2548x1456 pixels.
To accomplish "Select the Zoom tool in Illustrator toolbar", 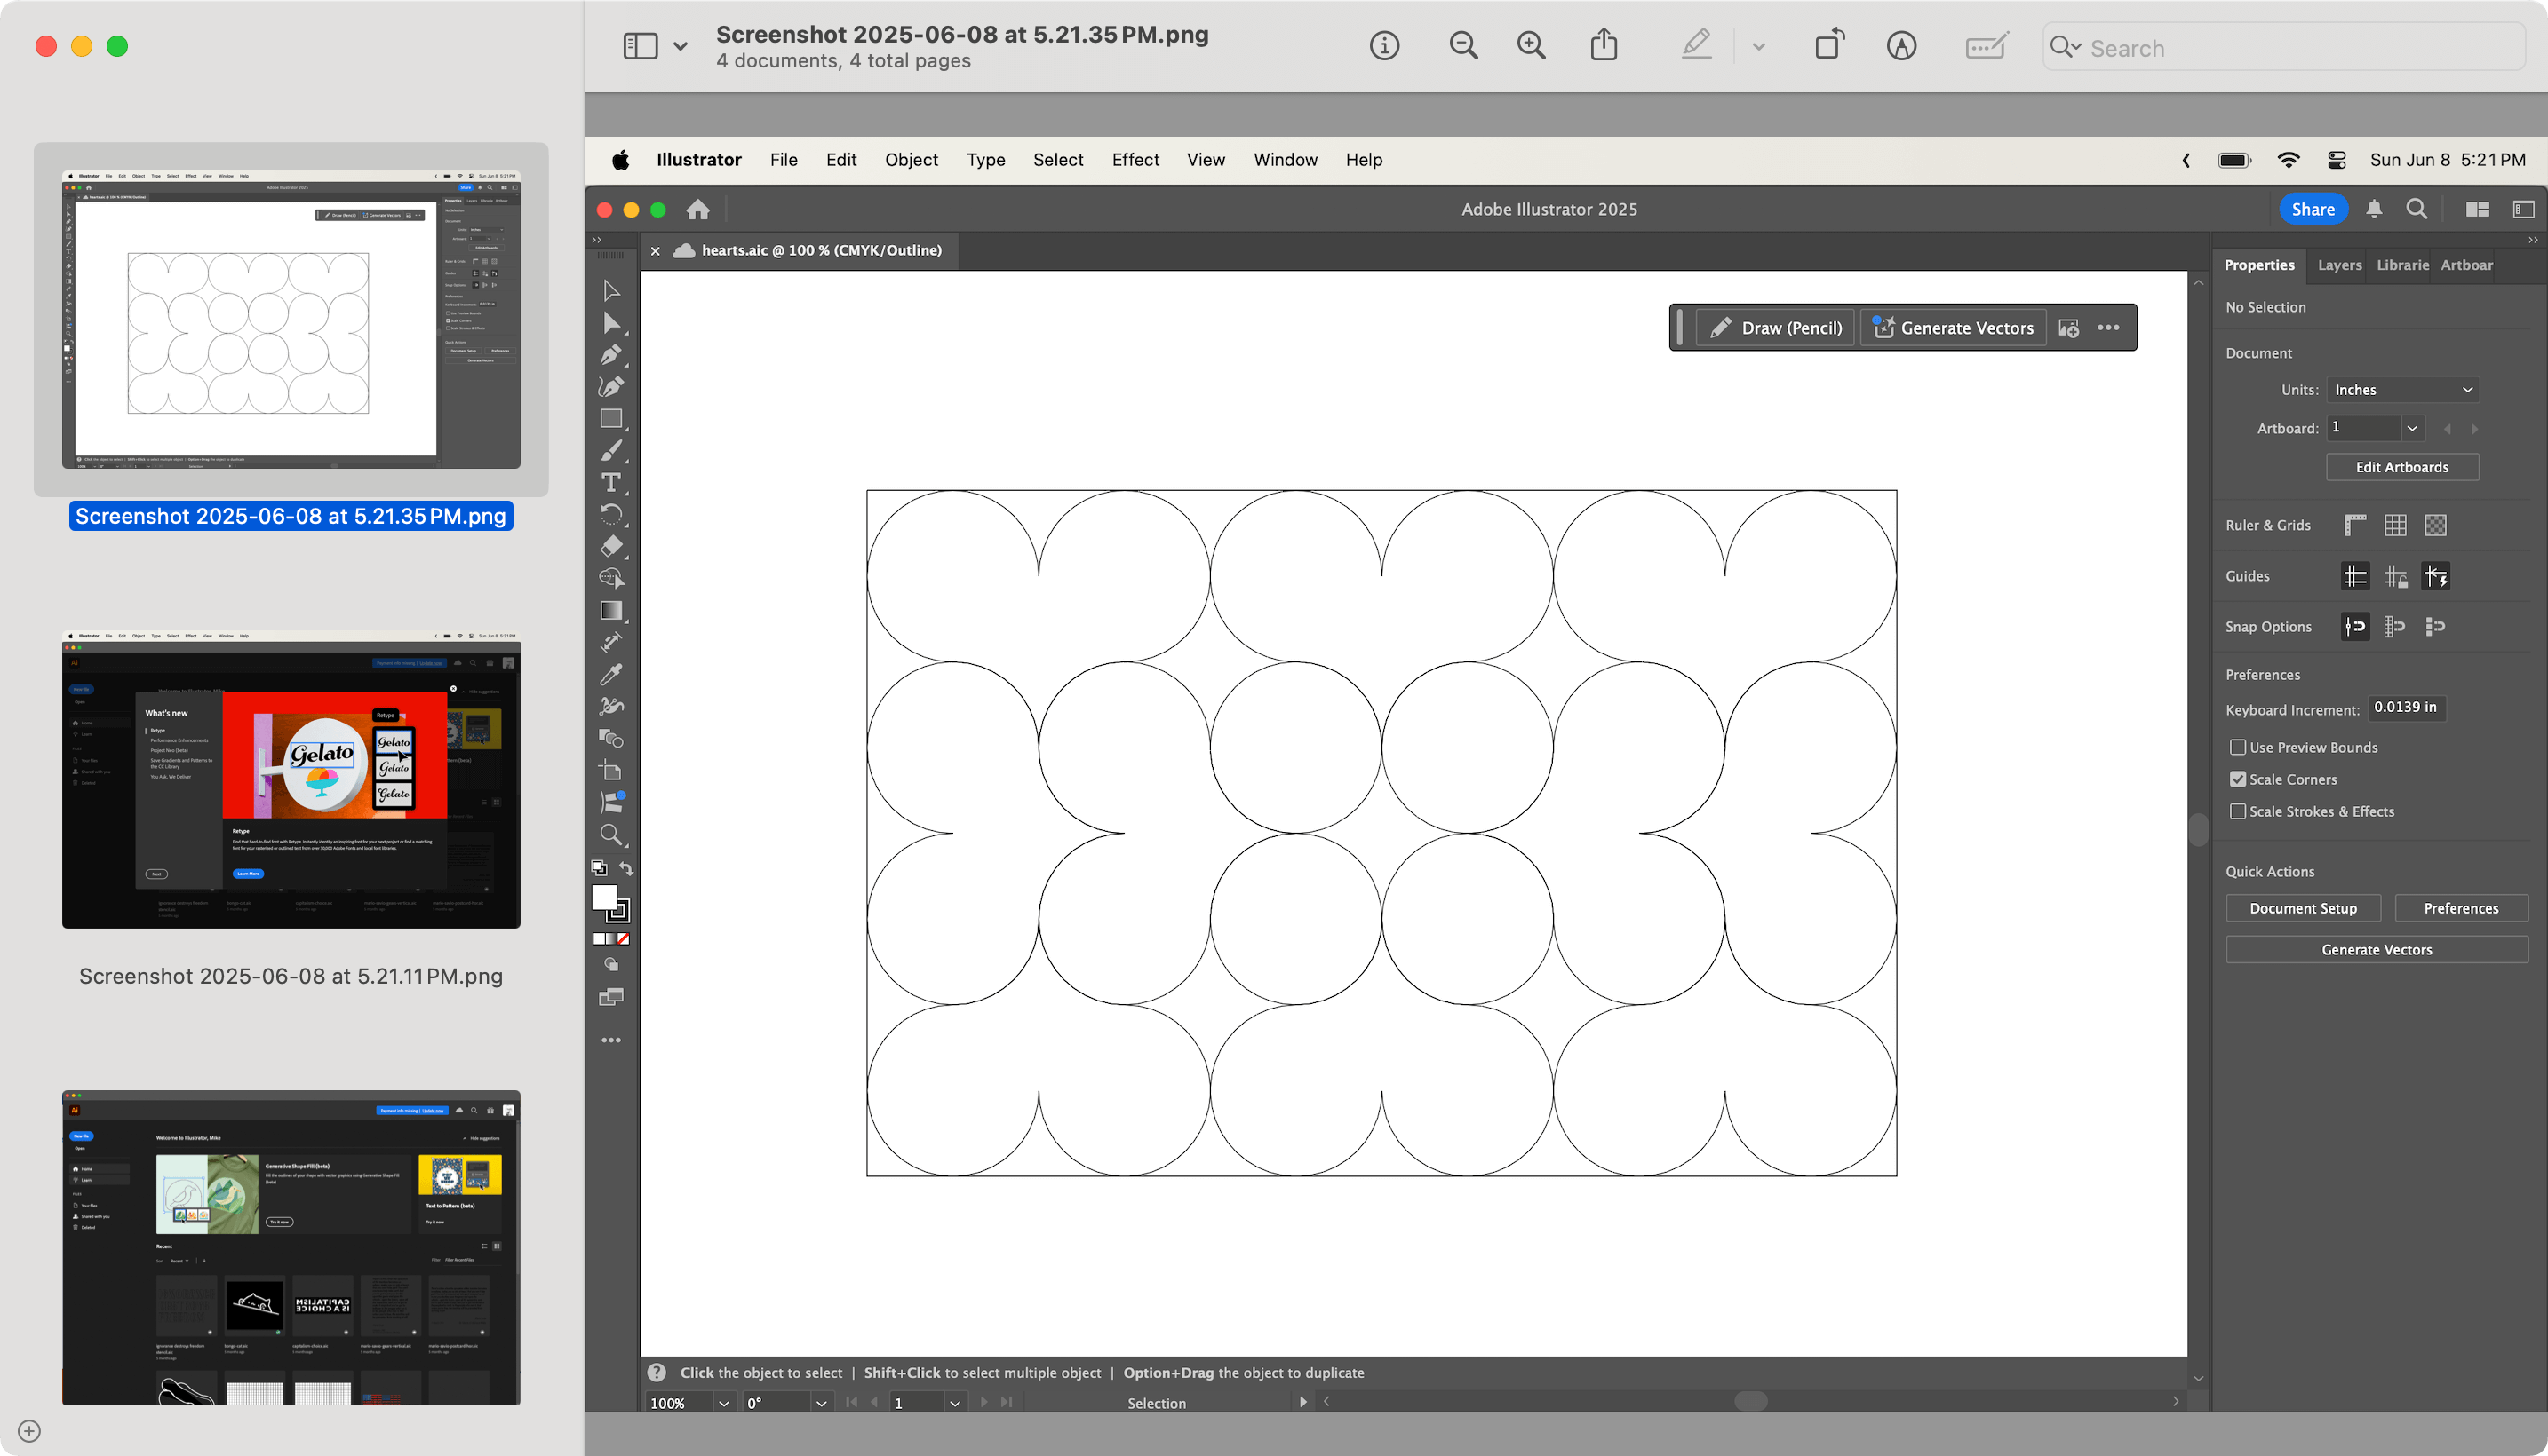I will 611,835.
